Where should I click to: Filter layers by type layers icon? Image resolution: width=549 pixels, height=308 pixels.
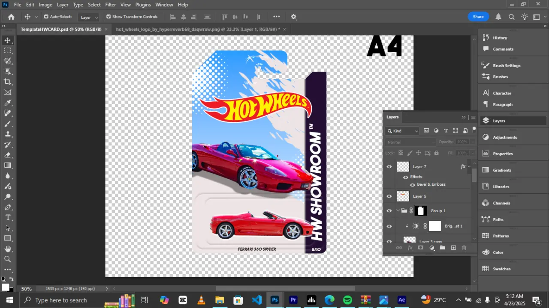(x=446, y=130)
